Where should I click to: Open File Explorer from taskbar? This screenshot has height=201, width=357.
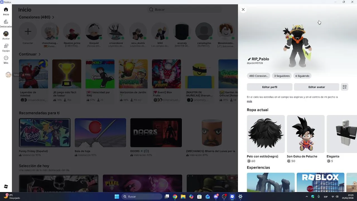pos(183,197)
